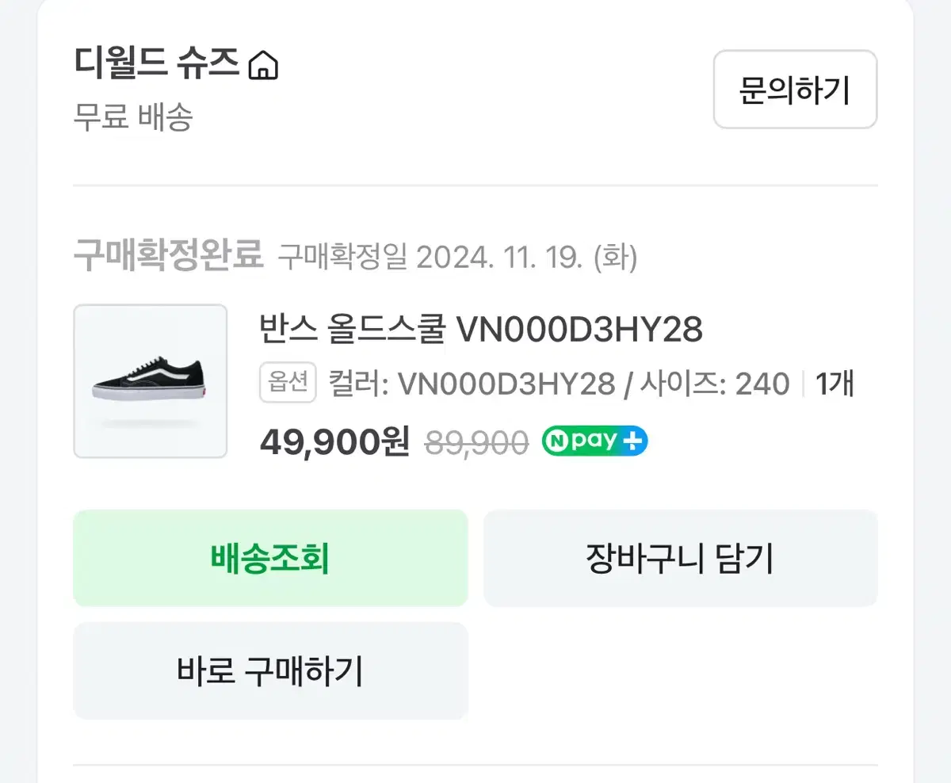The width and height of the screenshot is (951, 783).
Task: Open the 디월드 슈즈 store name link
Action: coord(157,63)
